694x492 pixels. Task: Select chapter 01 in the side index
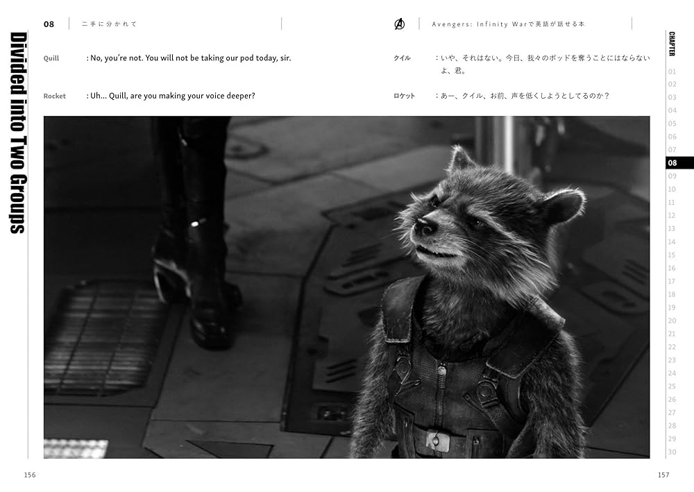pyautogui.click(x=672, y=71)
